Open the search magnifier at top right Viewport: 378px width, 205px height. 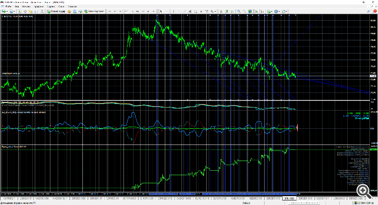(x=368, y=11)
